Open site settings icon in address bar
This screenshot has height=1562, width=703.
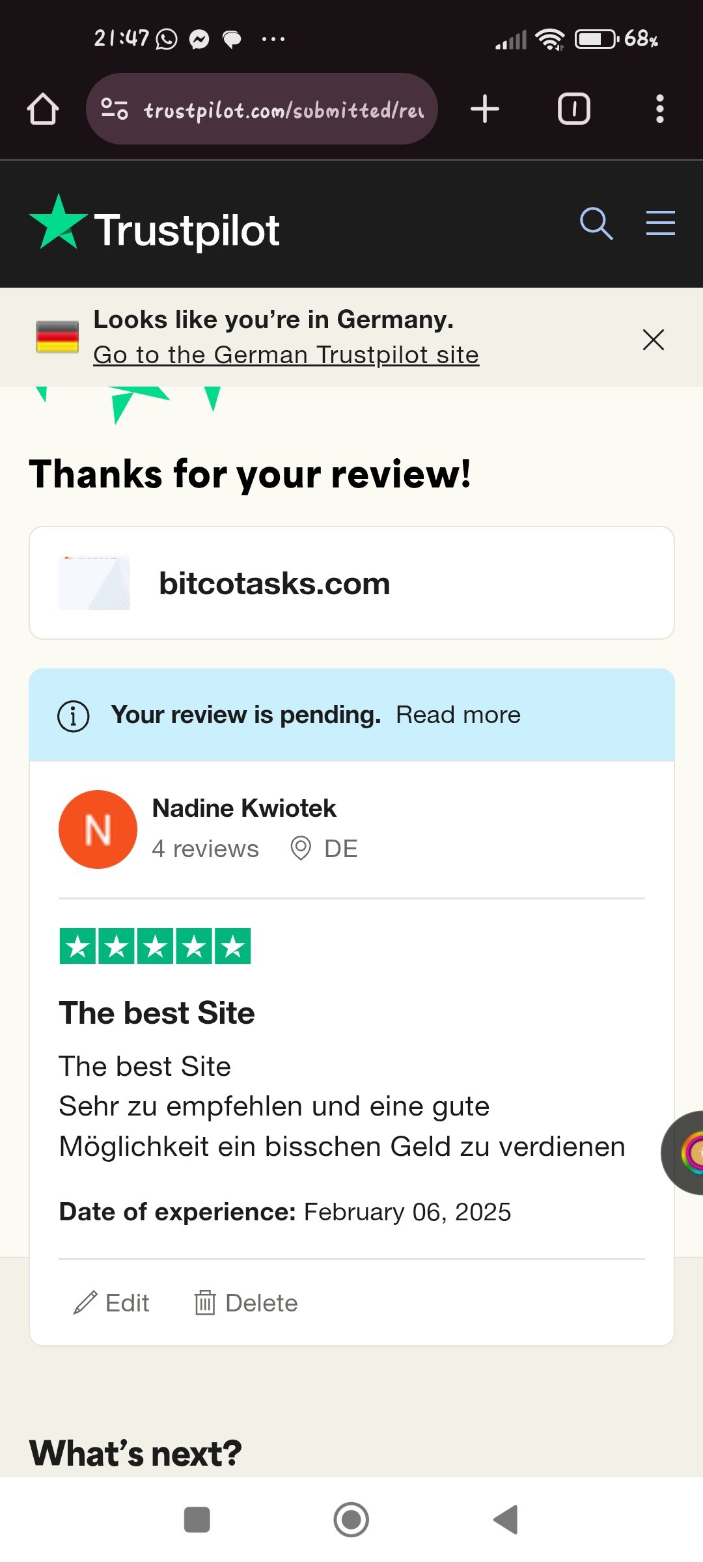click(115, 109)
